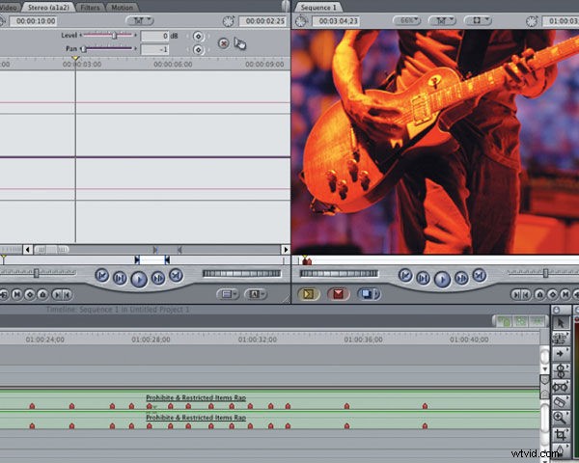Screen dimensions: 579x463
Task: Select the Selection arrow tool in palette
Action: coord(561,320)
